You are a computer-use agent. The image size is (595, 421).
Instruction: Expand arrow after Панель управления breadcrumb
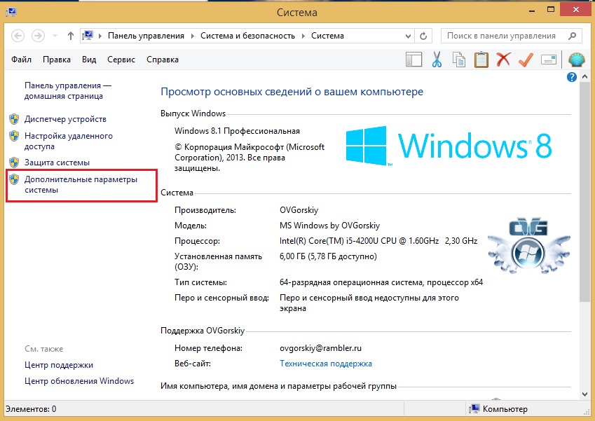coord(193,36)
